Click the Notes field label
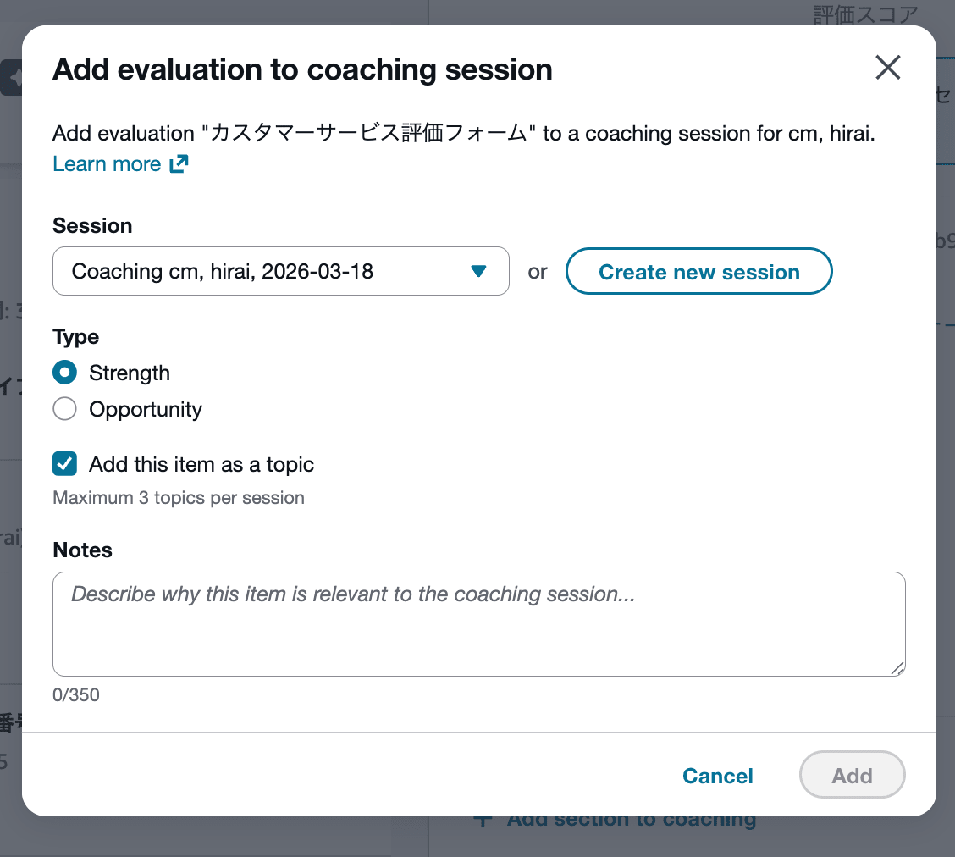The image size is (955, 857). click(x=82, y=550)
